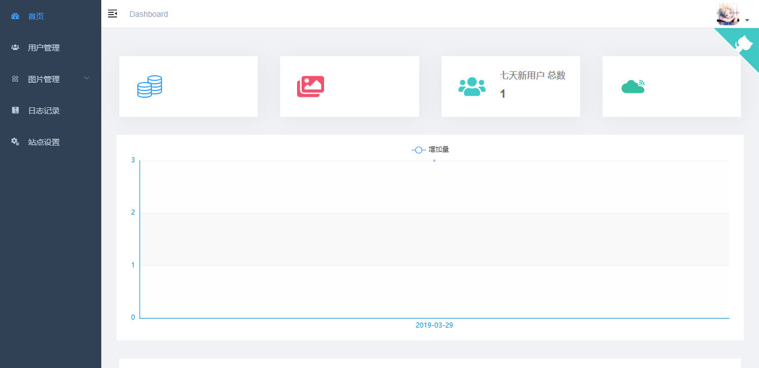
Task: Go to the 首页 menu item
Action: (x=36, y=16)
